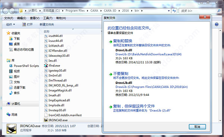Select file ImpExpAcad.dll
This screenshot has width=224, height=137.
click(x=59, y=100)
